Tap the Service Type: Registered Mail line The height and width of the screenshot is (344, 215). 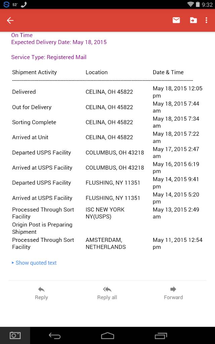click(x=49, y=57)
